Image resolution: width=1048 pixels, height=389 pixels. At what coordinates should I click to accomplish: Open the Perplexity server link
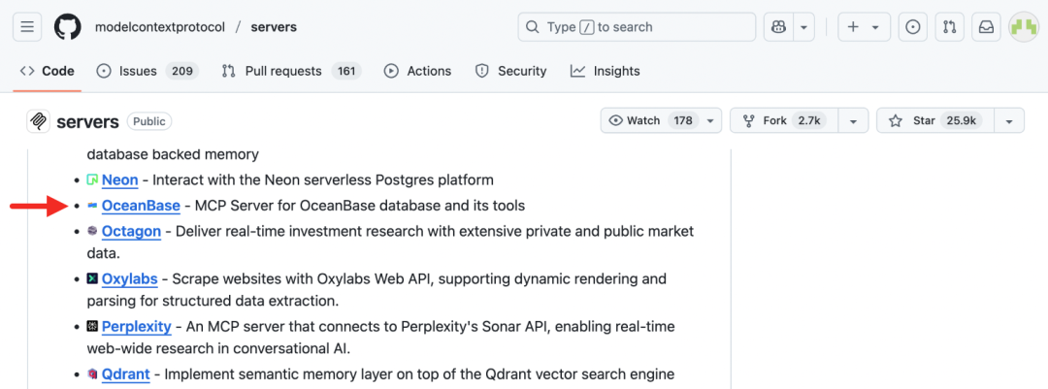click(x=136, y=327)
